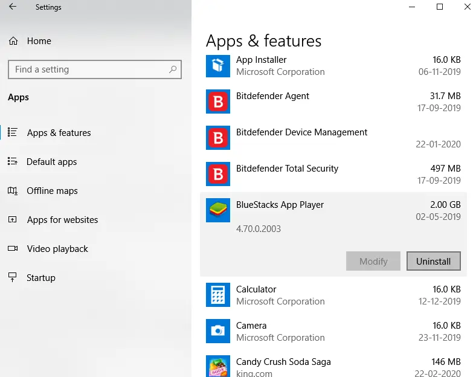Screen dimensions: 476x377
Task: Click the Apps section header in sidebar
Action: 19,97
